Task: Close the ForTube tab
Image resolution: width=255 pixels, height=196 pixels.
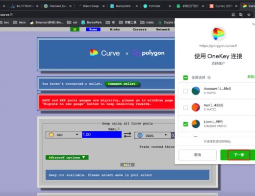Action: click(x=170, y=6)
